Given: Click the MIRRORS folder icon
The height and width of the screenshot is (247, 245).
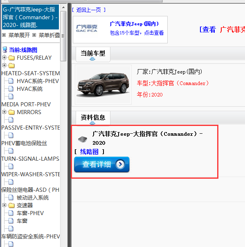Looking at the screenshot, I should (x=11, y=112).
